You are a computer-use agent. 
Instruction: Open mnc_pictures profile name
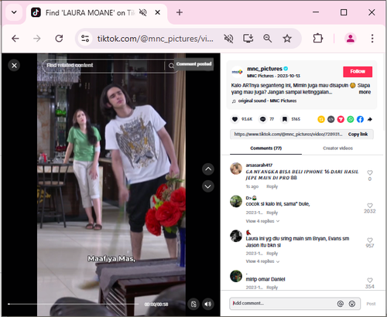coord(265,69)
